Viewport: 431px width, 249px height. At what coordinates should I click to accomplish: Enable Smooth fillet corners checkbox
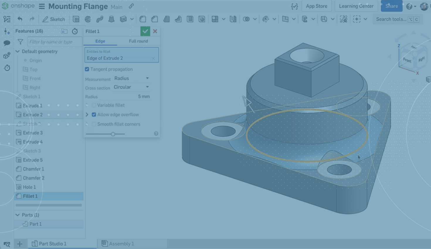point(94,124)
